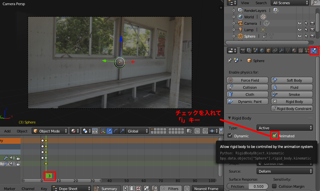The height and width of the screenshot is (191, 320).
Task: Open the Render properties tab
Action: [243, 50]
